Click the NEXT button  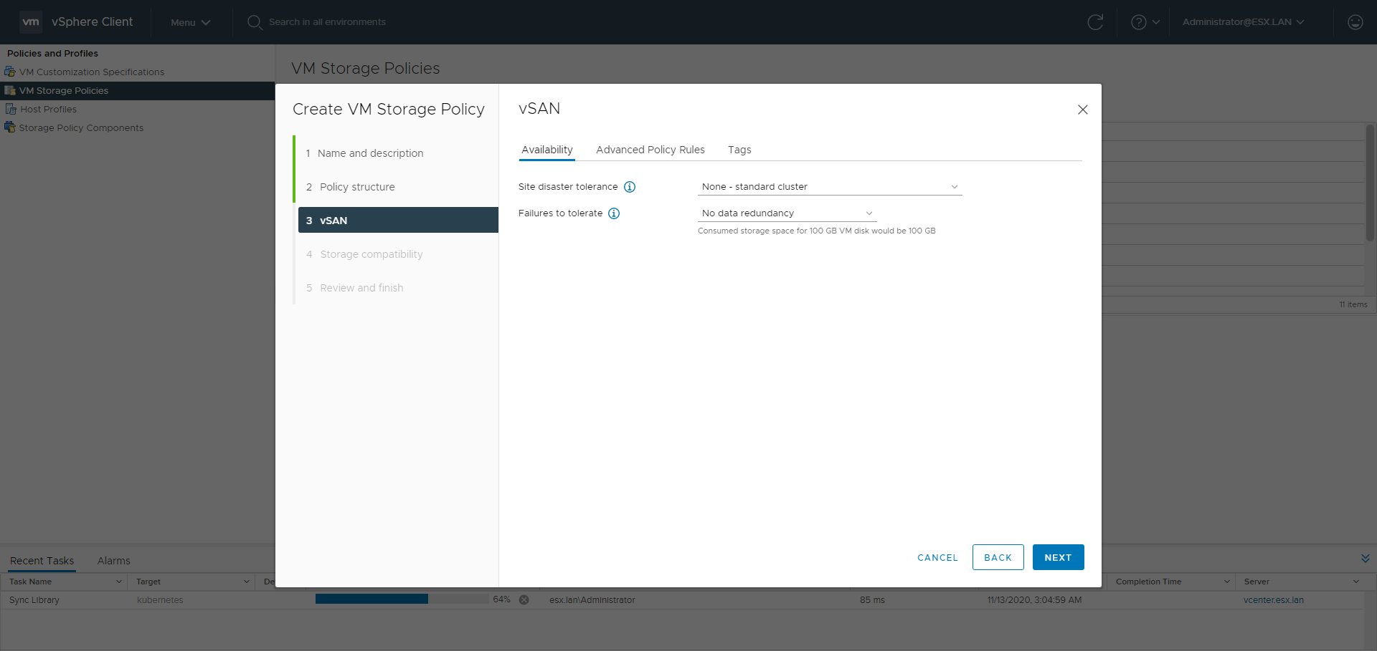(1058, 557)
